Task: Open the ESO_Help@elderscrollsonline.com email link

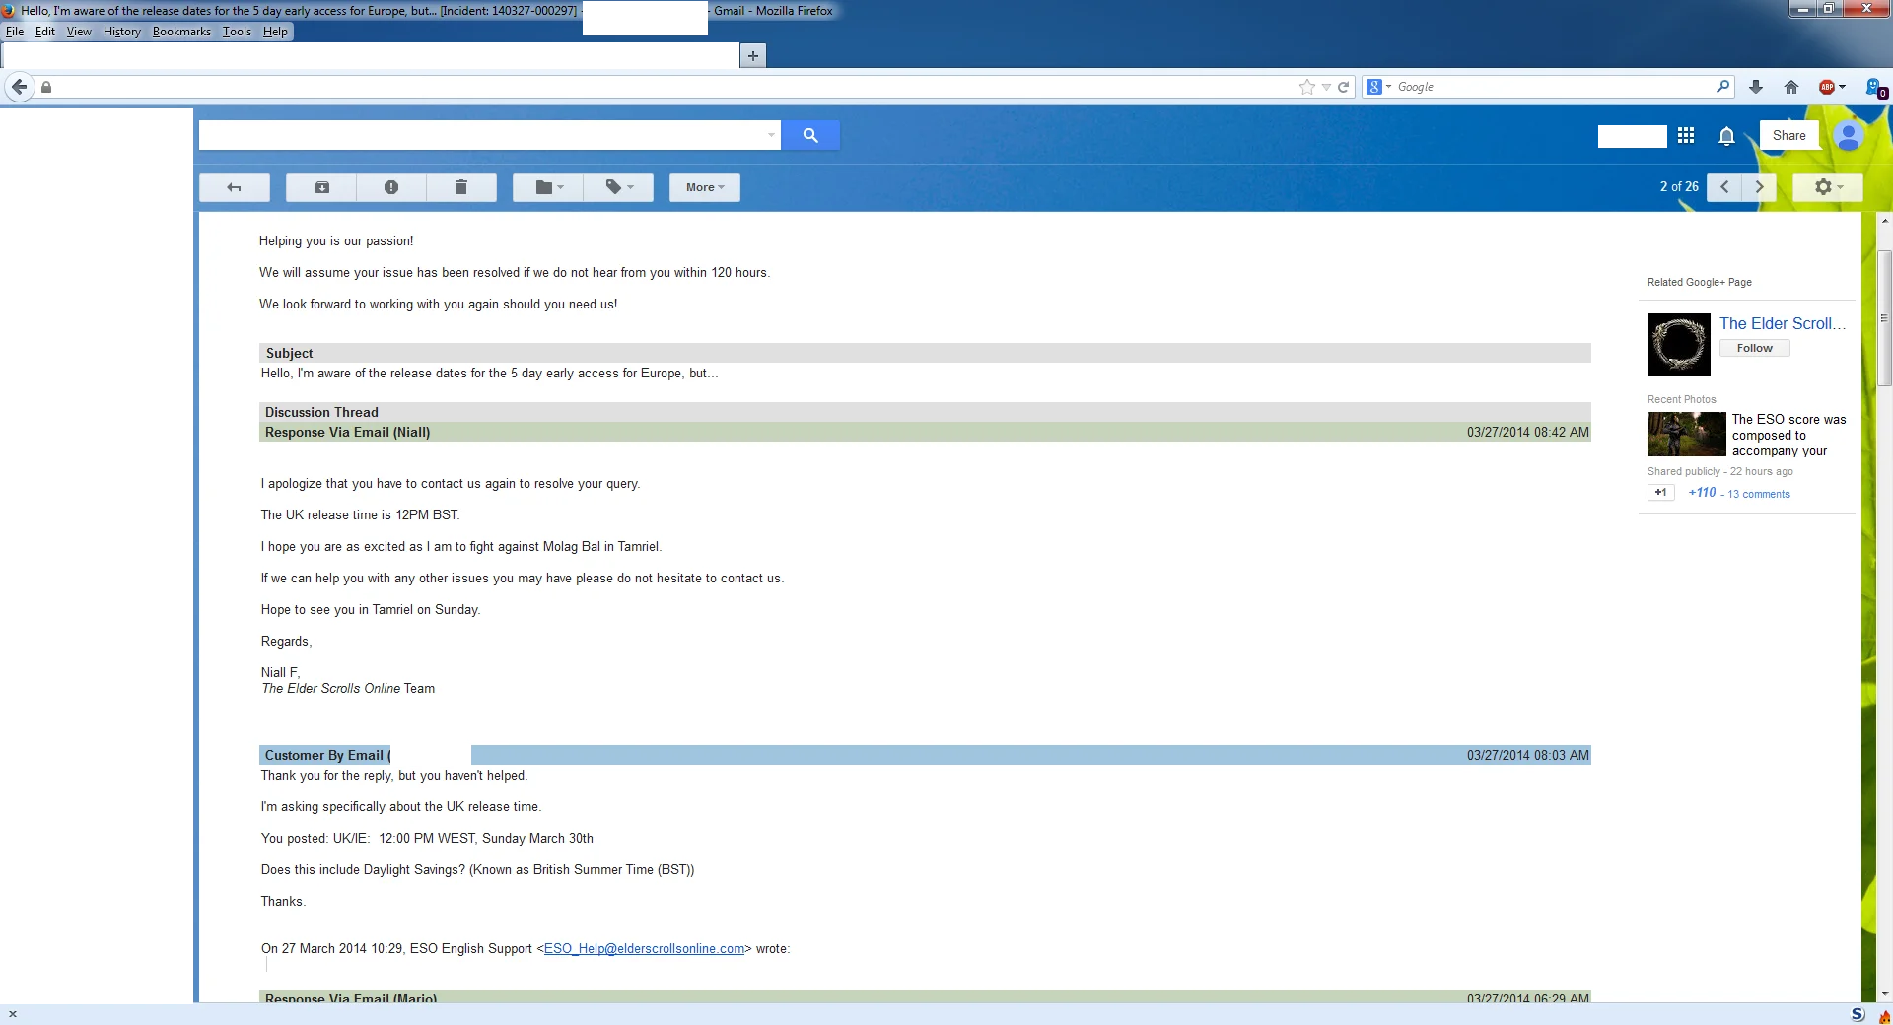Action: [644, 949]
